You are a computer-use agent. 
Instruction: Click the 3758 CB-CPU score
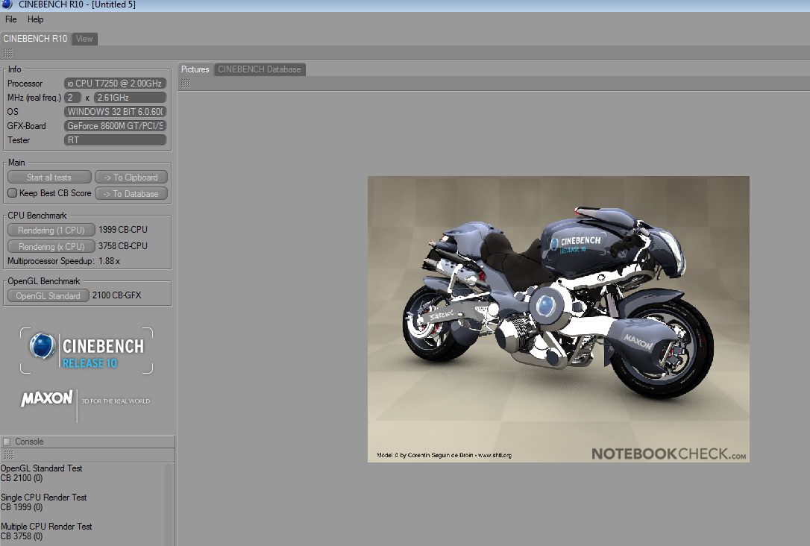click(x=123, y=246)
